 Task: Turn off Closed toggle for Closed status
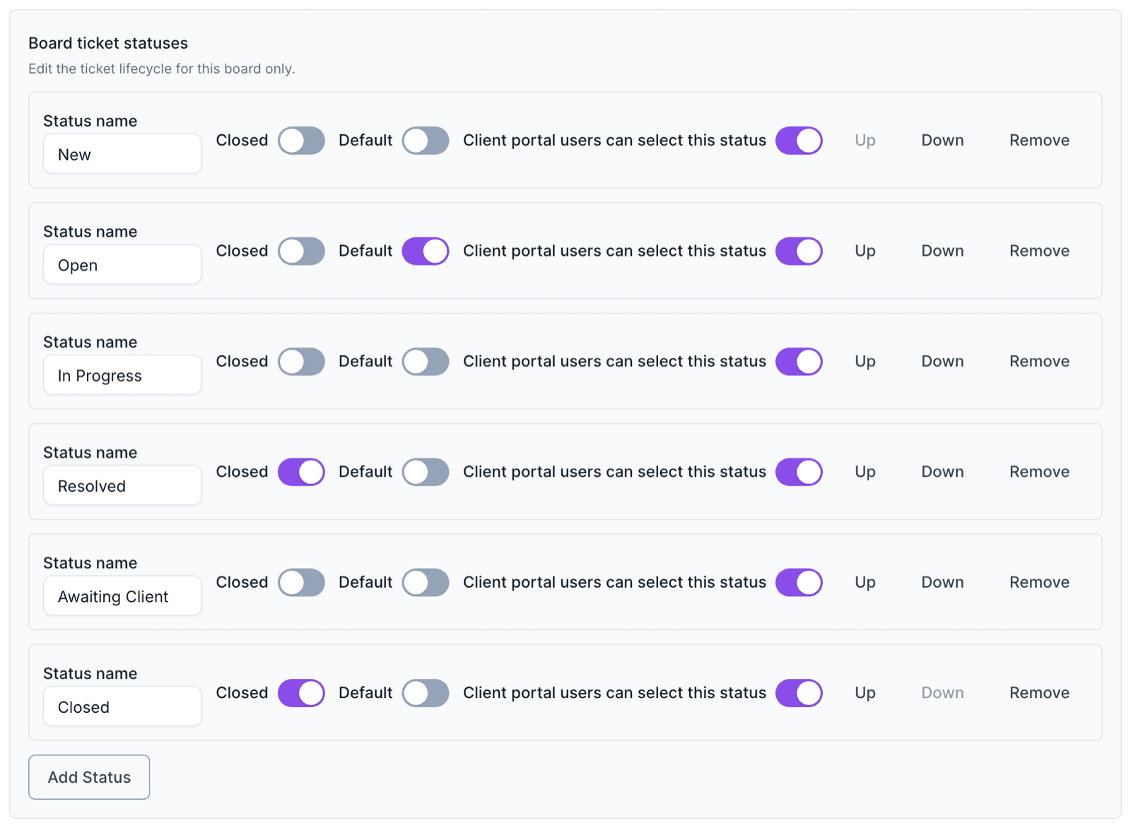point(301,693)
